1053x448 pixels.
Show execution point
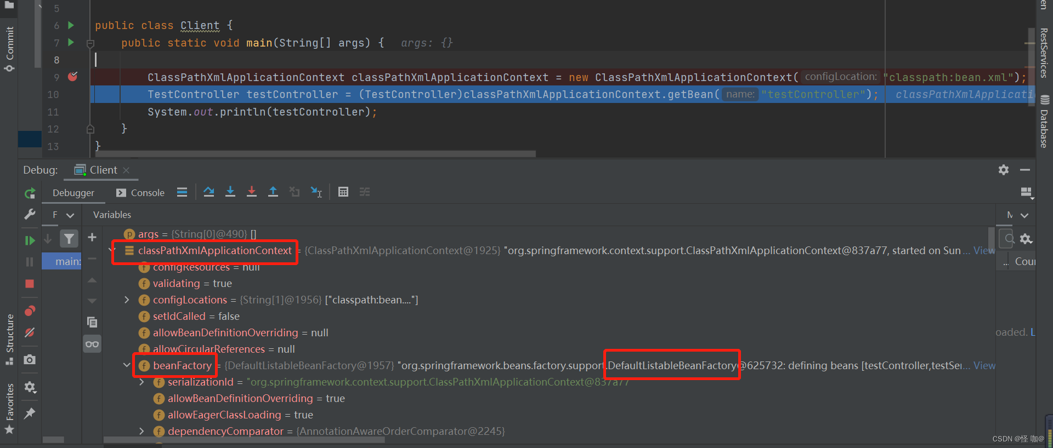click(182, 192)
